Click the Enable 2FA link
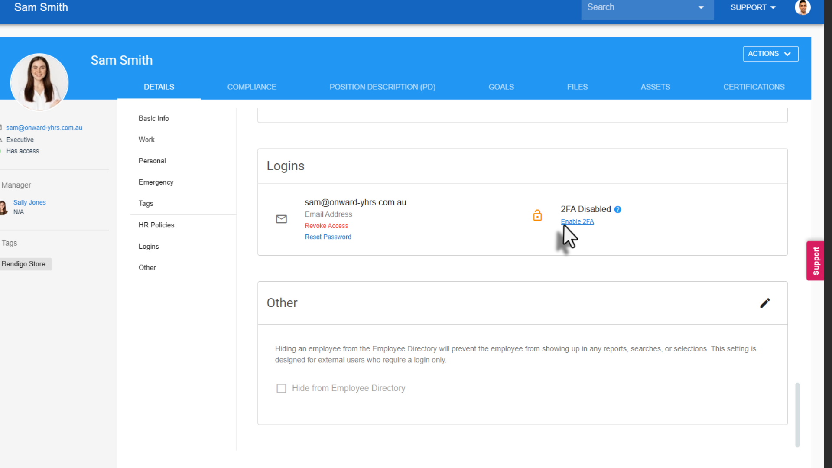 point(577,221)
